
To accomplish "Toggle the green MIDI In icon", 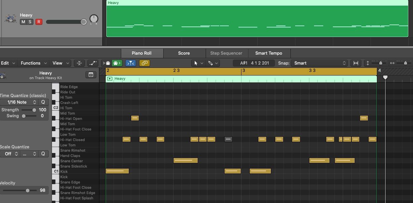I will (117, 63).
